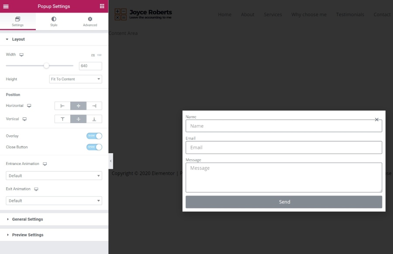
Task: Set horizontal position to right
Action: coord(94,106)
